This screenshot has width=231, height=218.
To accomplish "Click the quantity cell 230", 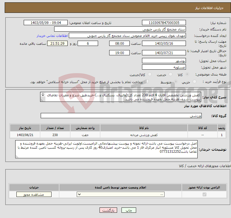I will (x=55, y=135).
